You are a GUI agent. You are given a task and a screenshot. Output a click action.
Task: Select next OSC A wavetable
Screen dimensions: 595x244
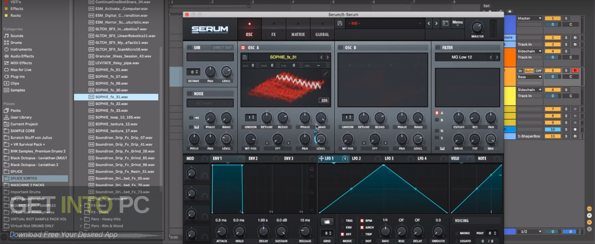[x=327, y=57]
